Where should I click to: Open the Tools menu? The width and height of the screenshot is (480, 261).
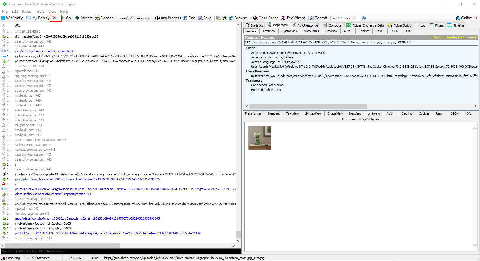(x=40, y=12)
